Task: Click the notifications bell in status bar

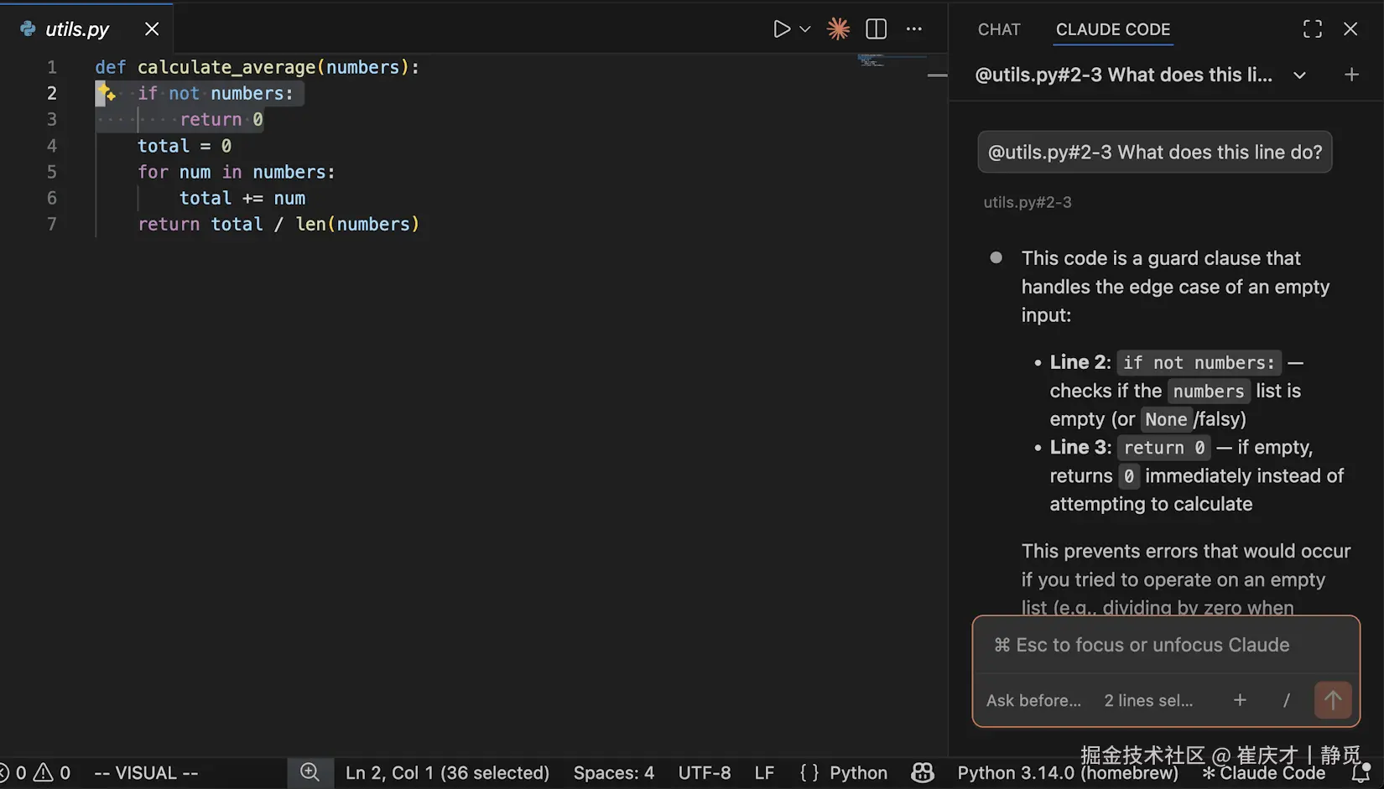Action: 1361,772
